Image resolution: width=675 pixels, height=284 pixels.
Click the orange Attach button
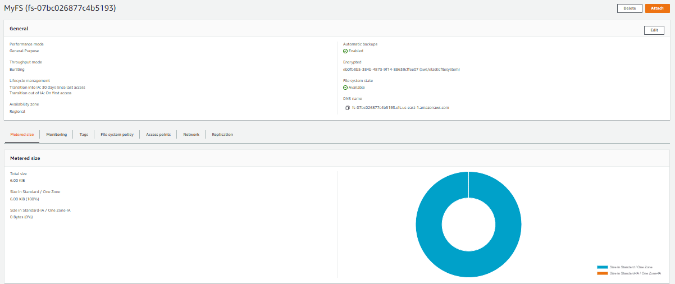[x=657, y=8]
